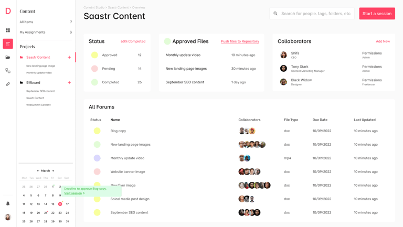Open My Assignments section
This screenshot has width=403, height=227.
point(33,32)
